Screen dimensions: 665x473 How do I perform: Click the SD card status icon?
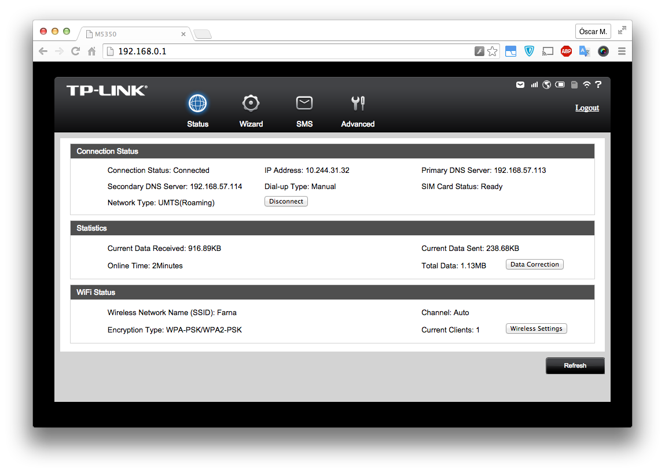click(x=574, y=85)
